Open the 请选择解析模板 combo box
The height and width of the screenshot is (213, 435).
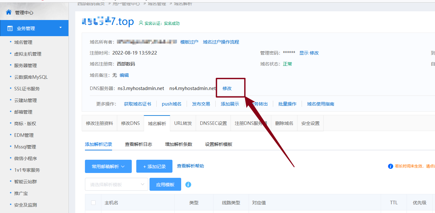(116, 185)
